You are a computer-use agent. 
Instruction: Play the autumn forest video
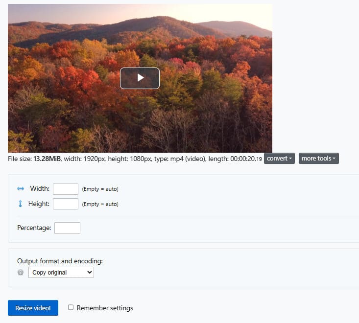click(x=140, y=78)
